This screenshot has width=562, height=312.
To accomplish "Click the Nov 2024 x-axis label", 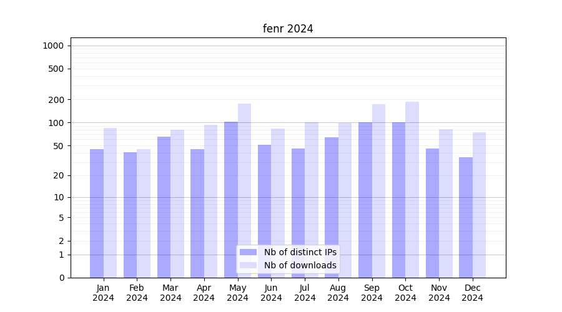I will [x=439, y=293].
